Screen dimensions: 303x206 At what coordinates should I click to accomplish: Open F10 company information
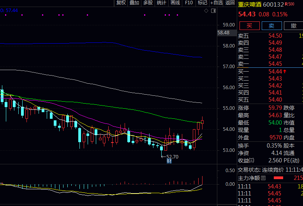tap(189, 3)
